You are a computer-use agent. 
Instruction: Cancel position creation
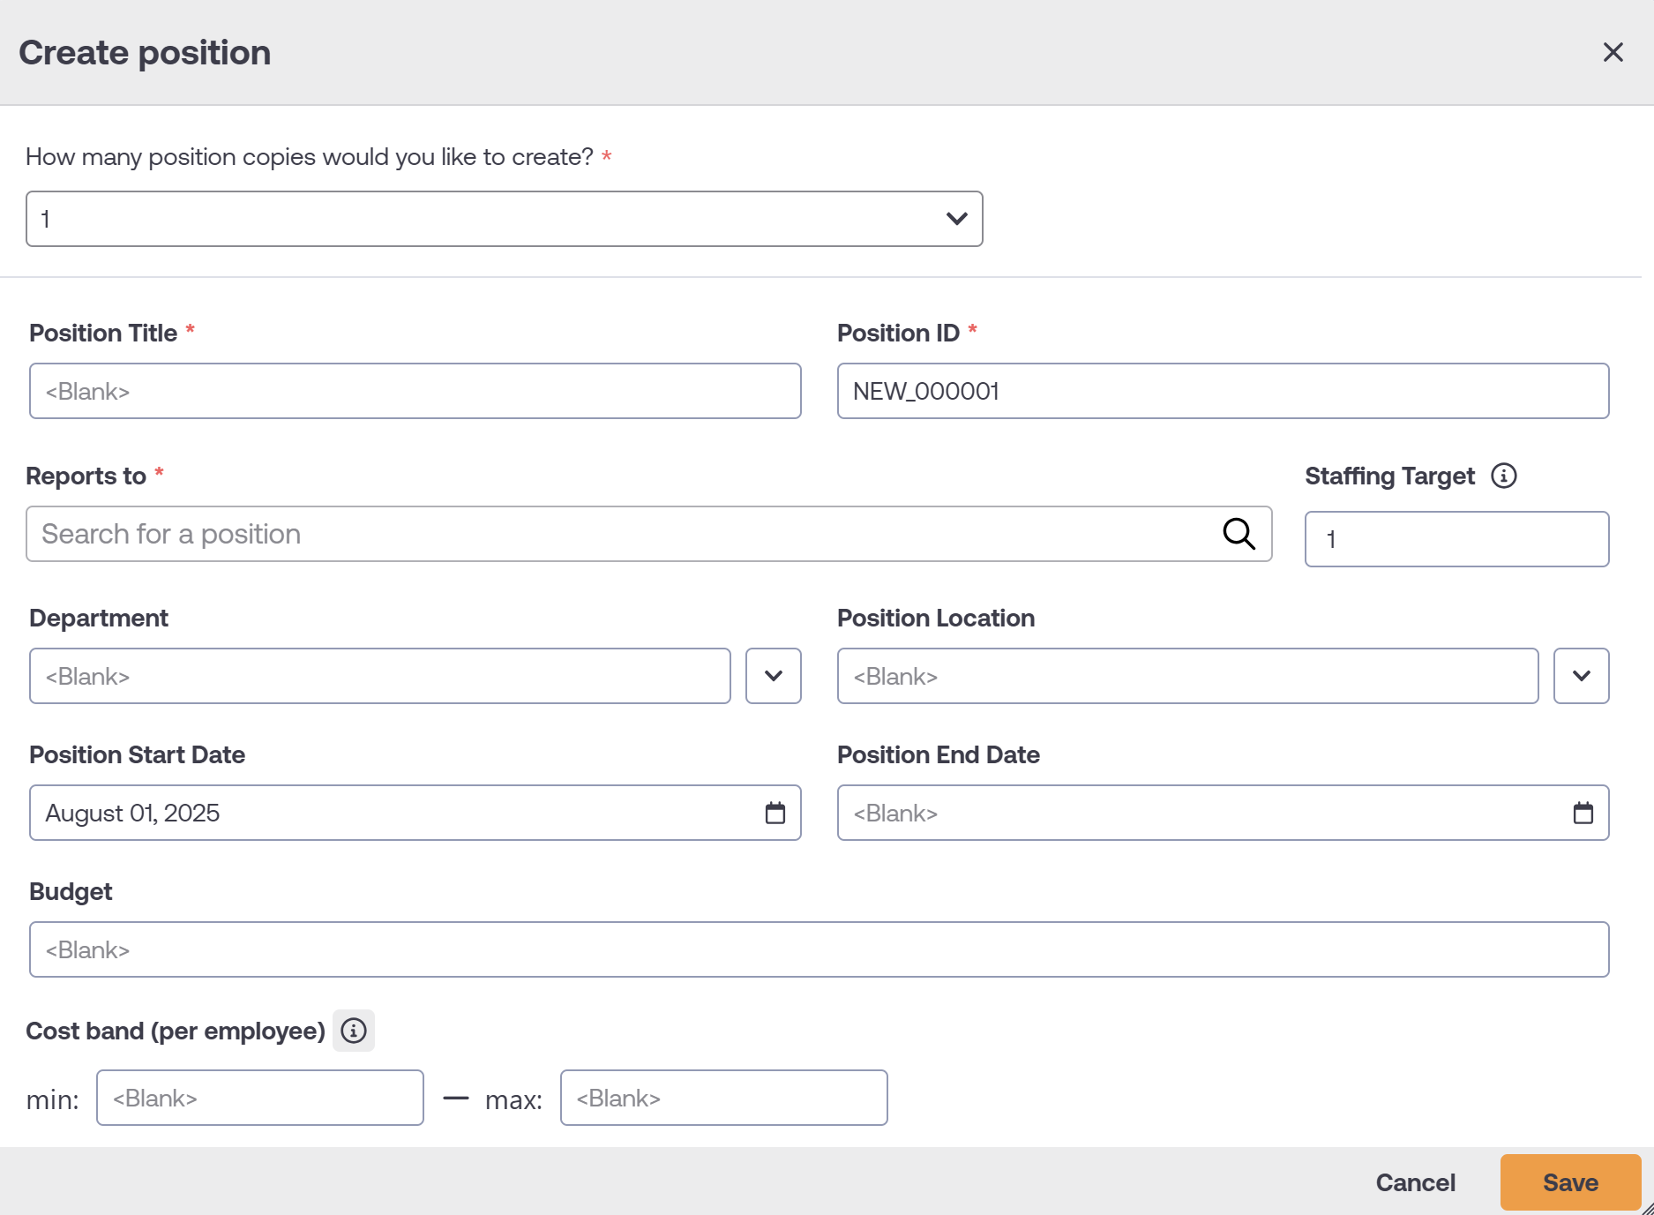[1415, 1181]
